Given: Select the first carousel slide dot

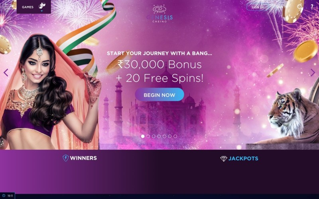Looking at the screenshot, I should point(143,137).
